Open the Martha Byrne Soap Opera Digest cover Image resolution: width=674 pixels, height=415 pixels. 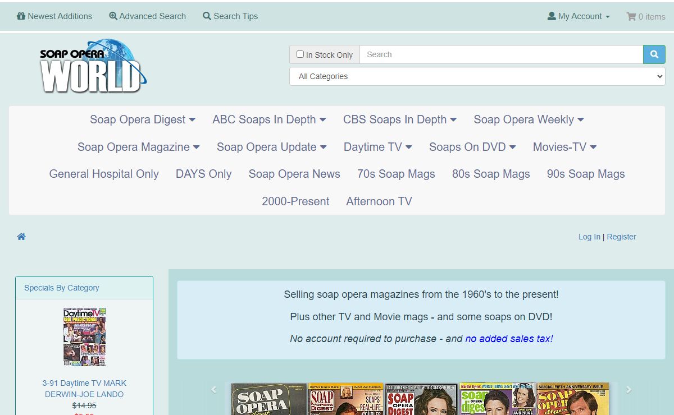[498, 399]
